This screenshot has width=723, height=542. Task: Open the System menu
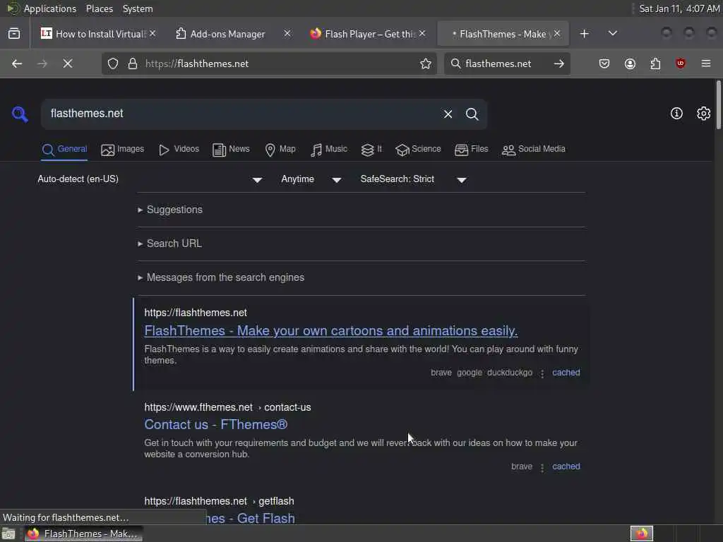click(x=138, y=8)
